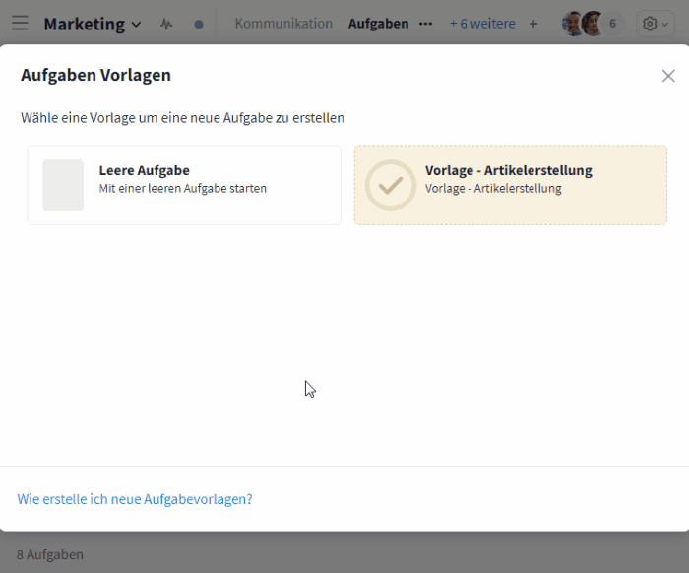Switch to the Aufgaben tab
Viewport: 689px width, 573px height.
378,24
